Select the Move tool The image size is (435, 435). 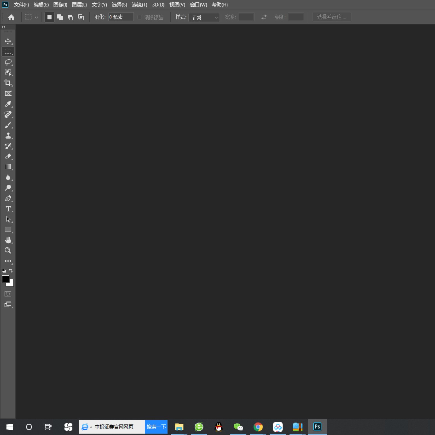click(x=8, y=41)
